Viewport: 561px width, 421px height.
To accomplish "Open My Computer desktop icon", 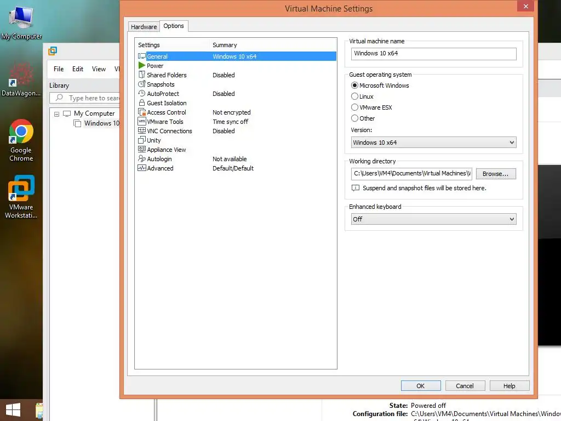I will point(21,22).
